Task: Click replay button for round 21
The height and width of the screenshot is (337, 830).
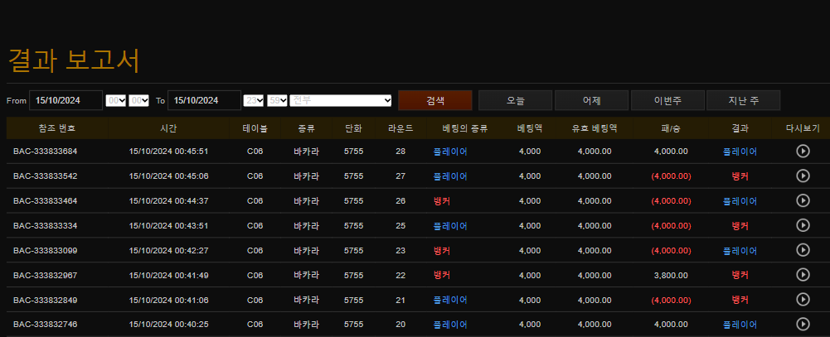Action: pos(802,300)
